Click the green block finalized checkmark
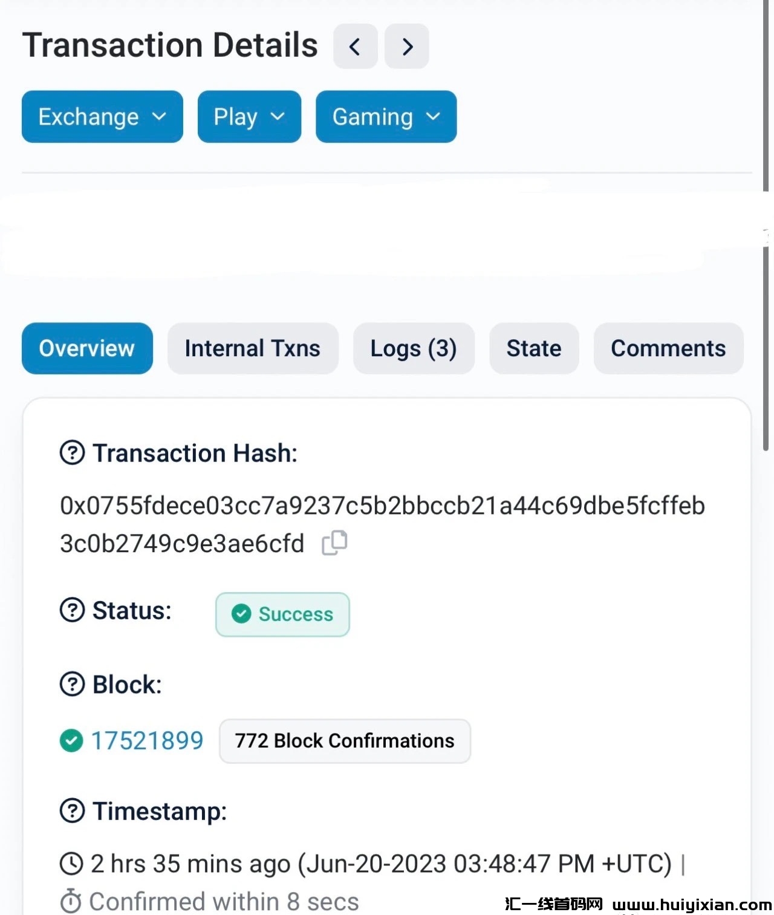The width and height of the screenshot is (774, 915). click(71, 740)
